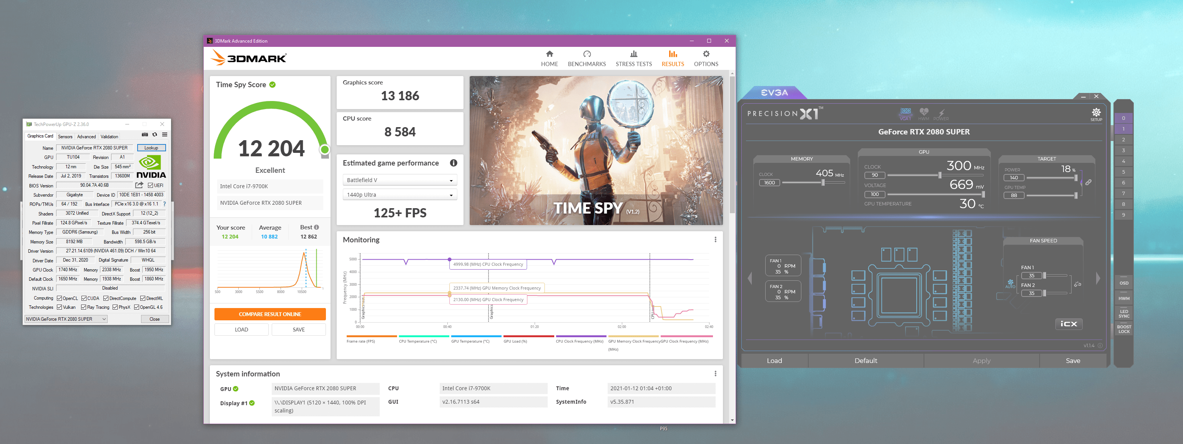Select the VGA1 icon in Precision X1

[x=905, y=114]
